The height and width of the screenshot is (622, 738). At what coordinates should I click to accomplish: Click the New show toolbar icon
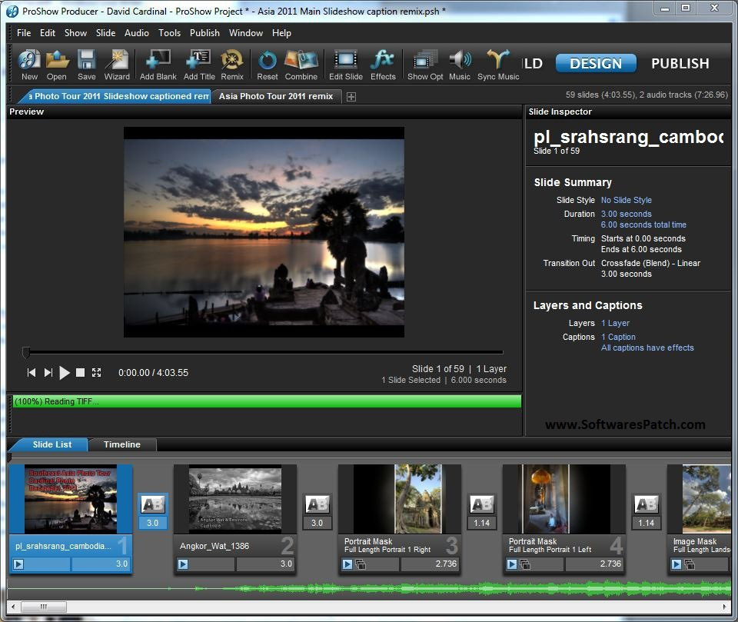[x=29, y=61]
